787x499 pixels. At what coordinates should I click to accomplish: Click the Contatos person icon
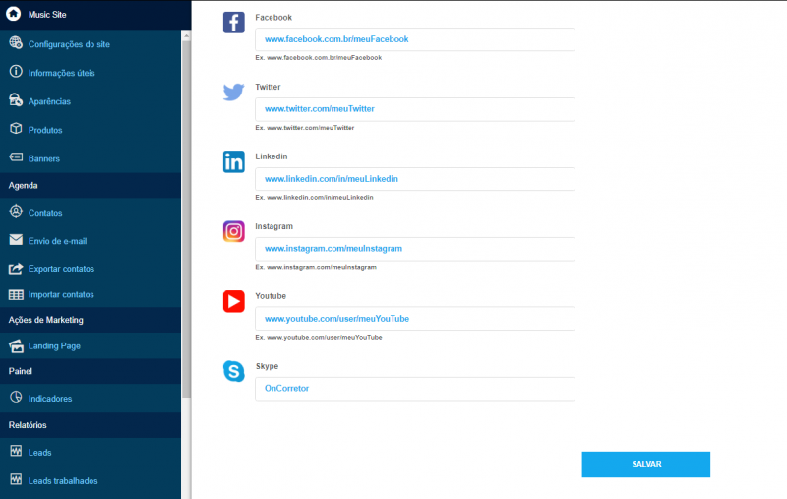pos(16,212)
